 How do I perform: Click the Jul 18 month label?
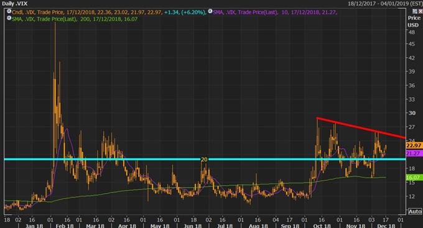225,226
